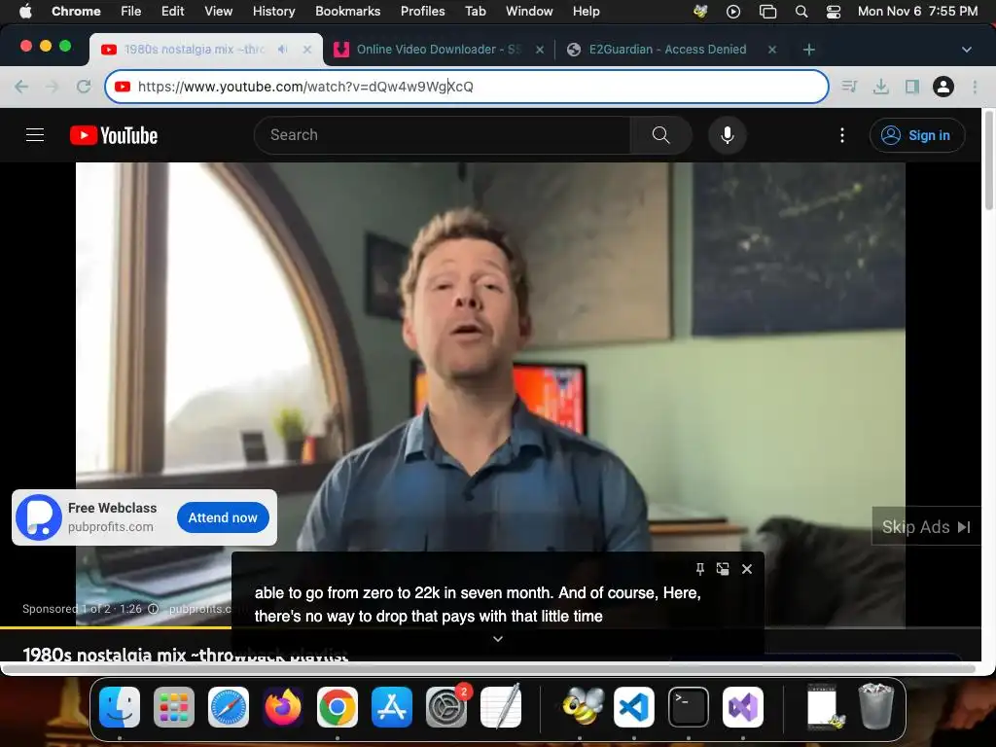Click the page vertical scrollbar
996x747 pixels.
click(x=988, y=161)
